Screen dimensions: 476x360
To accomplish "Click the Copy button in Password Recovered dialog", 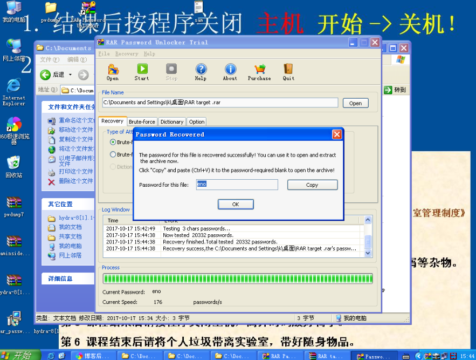I will coord(312,185).
